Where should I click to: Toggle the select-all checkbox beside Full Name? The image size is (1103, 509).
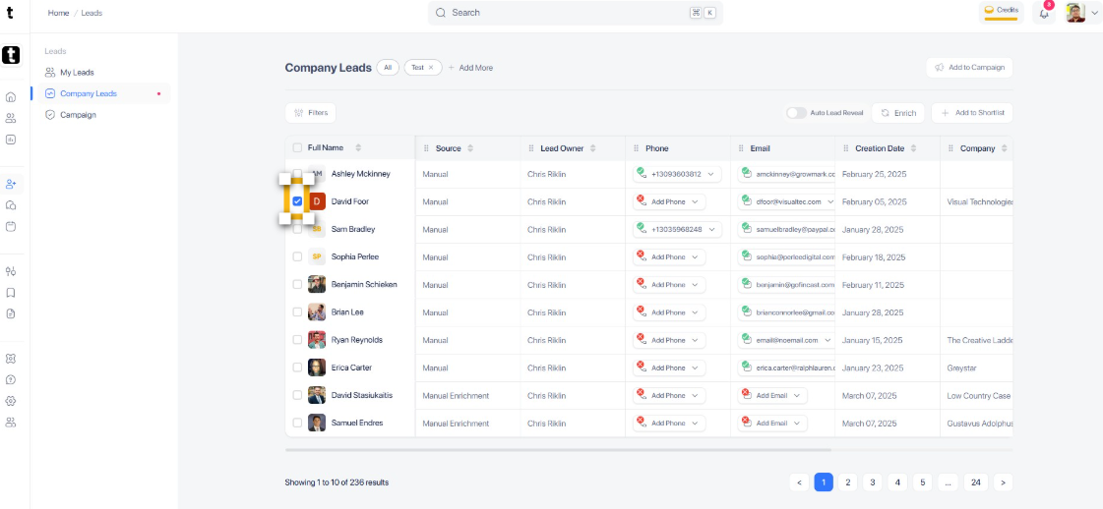point(297,148)
